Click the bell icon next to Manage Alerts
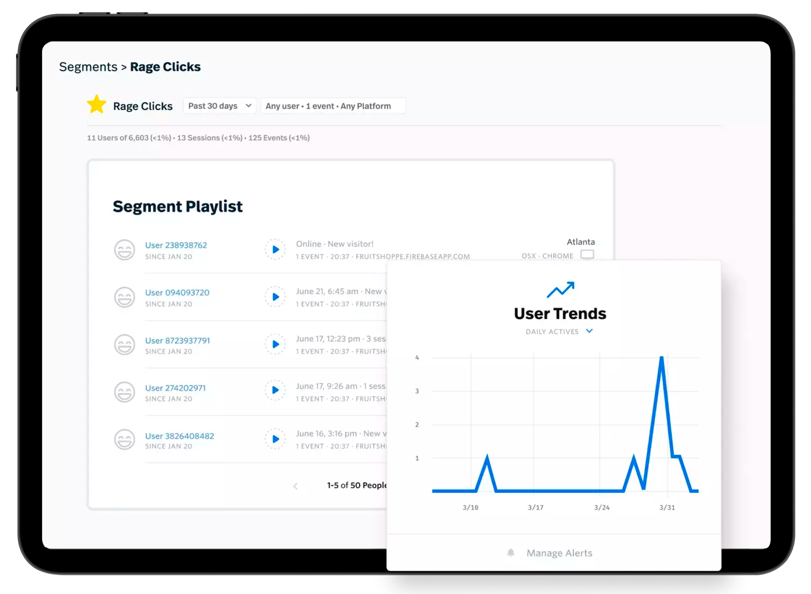811x594 pixels. [510, 552]
